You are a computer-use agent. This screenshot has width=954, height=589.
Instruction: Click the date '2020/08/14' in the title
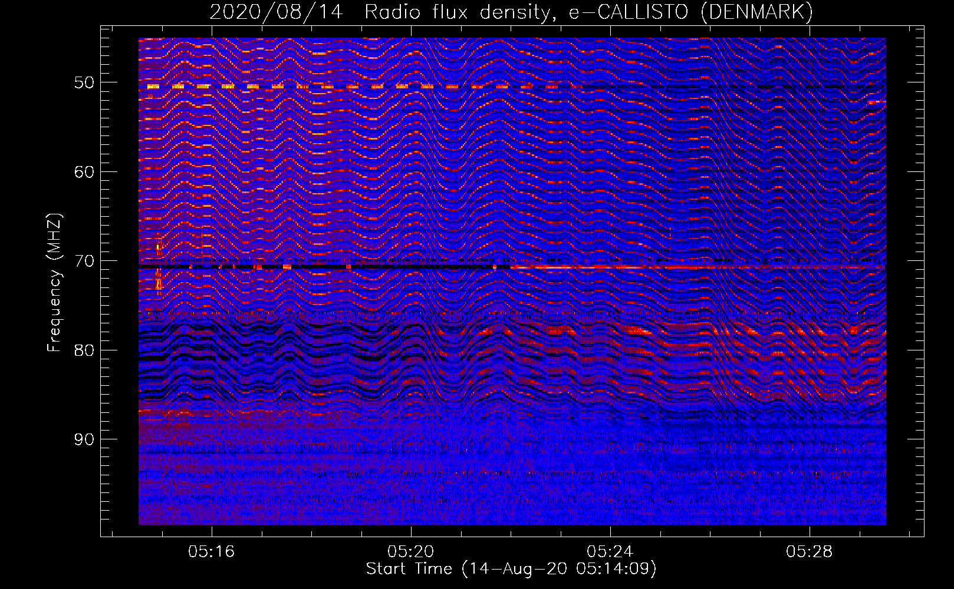click(x=276, y=12)
